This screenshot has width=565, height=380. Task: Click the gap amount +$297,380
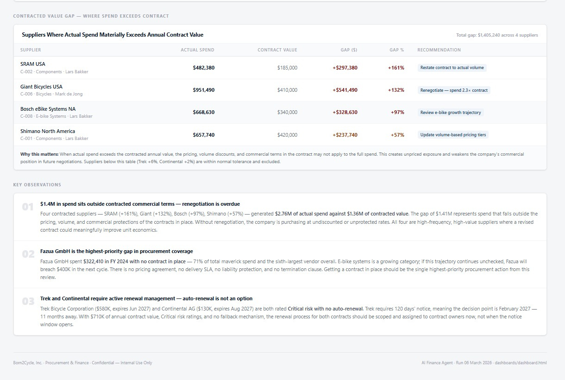pos(345,68)
